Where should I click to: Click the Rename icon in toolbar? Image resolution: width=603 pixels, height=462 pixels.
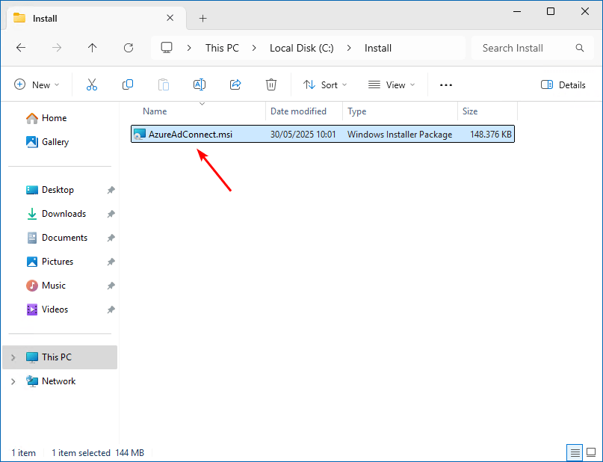pyautogui.click(x=200, y=85)
